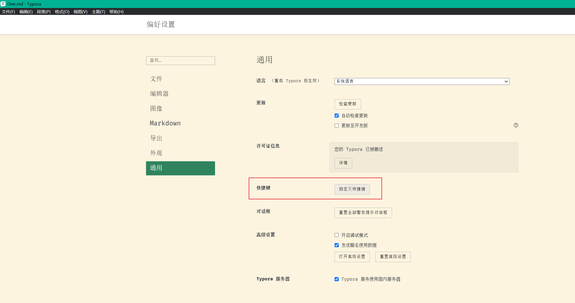Click the 更新 section label

point(261,103)
